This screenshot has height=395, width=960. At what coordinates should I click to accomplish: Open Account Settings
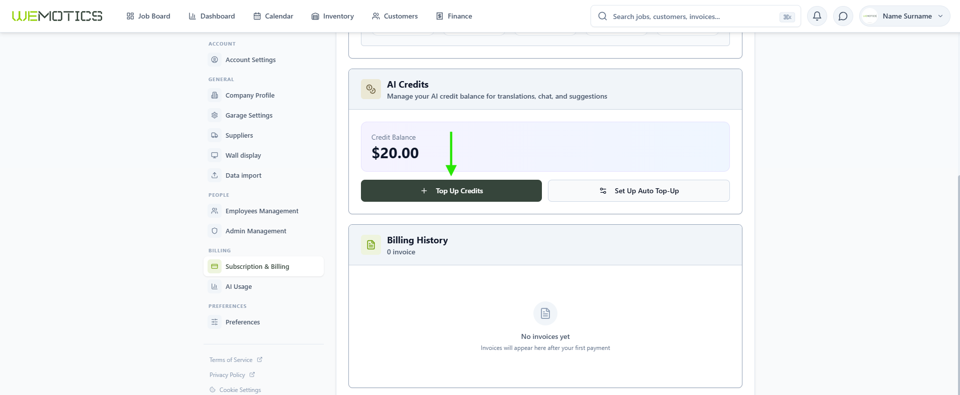[x=264, y=60]
